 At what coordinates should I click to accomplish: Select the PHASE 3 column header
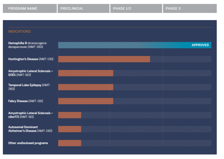coord(190,8)
